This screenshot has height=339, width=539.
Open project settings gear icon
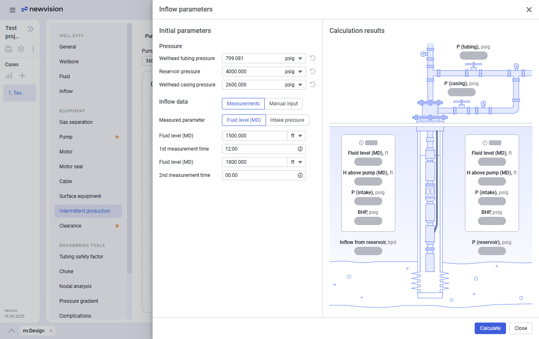point(21,49)
